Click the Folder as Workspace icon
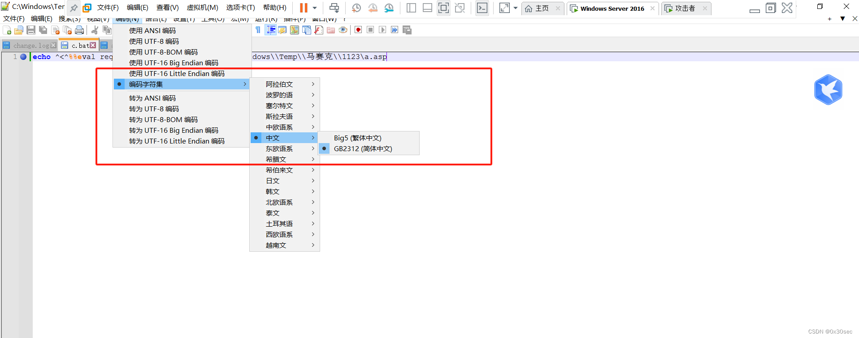859x338 pixels. coord(331,30)
